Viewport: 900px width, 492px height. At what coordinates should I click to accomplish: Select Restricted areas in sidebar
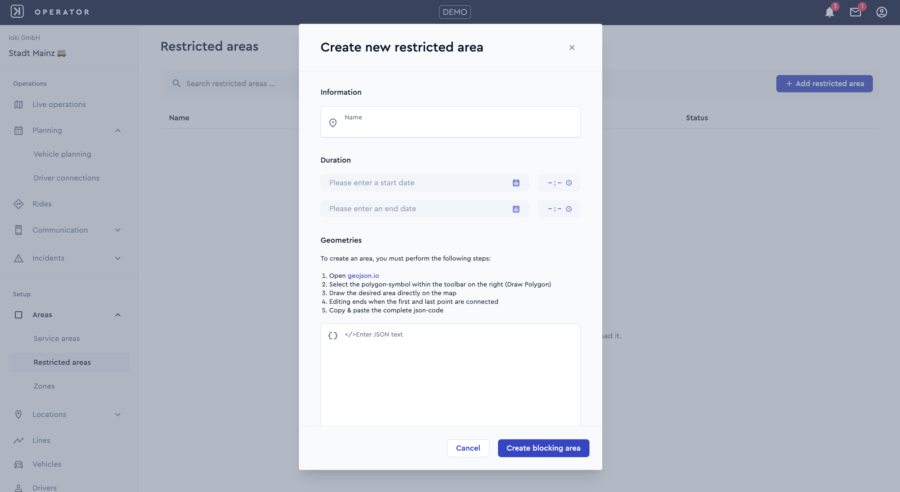coord(69,362)
